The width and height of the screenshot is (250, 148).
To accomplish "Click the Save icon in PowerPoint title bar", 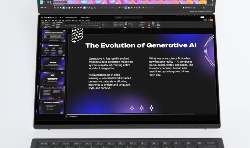I will 53,17.
